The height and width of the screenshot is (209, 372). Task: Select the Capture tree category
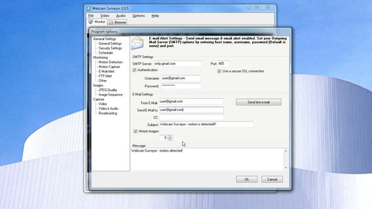[x=99, y=99]
